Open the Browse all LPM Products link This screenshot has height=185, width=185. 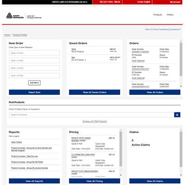(95, 121)
